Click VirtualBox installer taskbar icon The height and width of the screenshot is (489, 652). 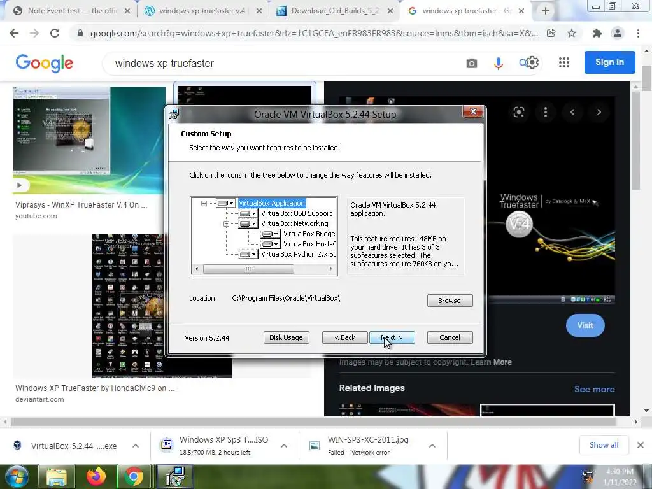click(176, 476)
